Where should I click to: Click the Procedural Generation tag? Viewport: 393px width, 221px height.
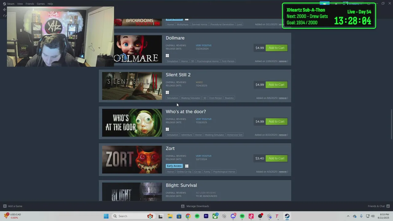coord(222,24)
